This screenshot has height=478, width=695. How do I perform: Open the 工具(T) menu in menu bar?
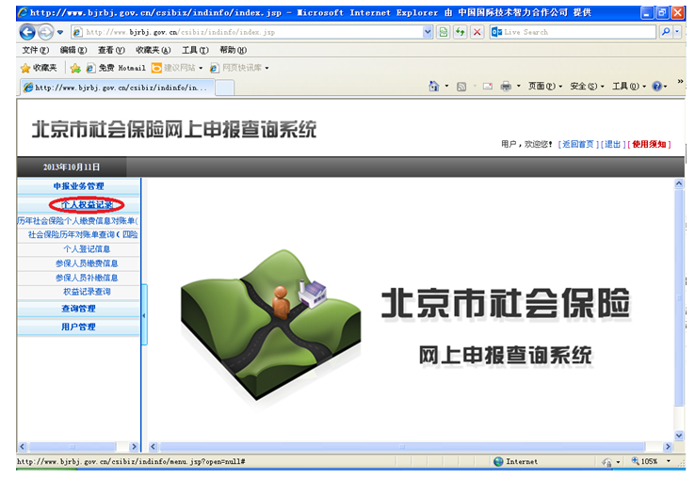[195, 50]
